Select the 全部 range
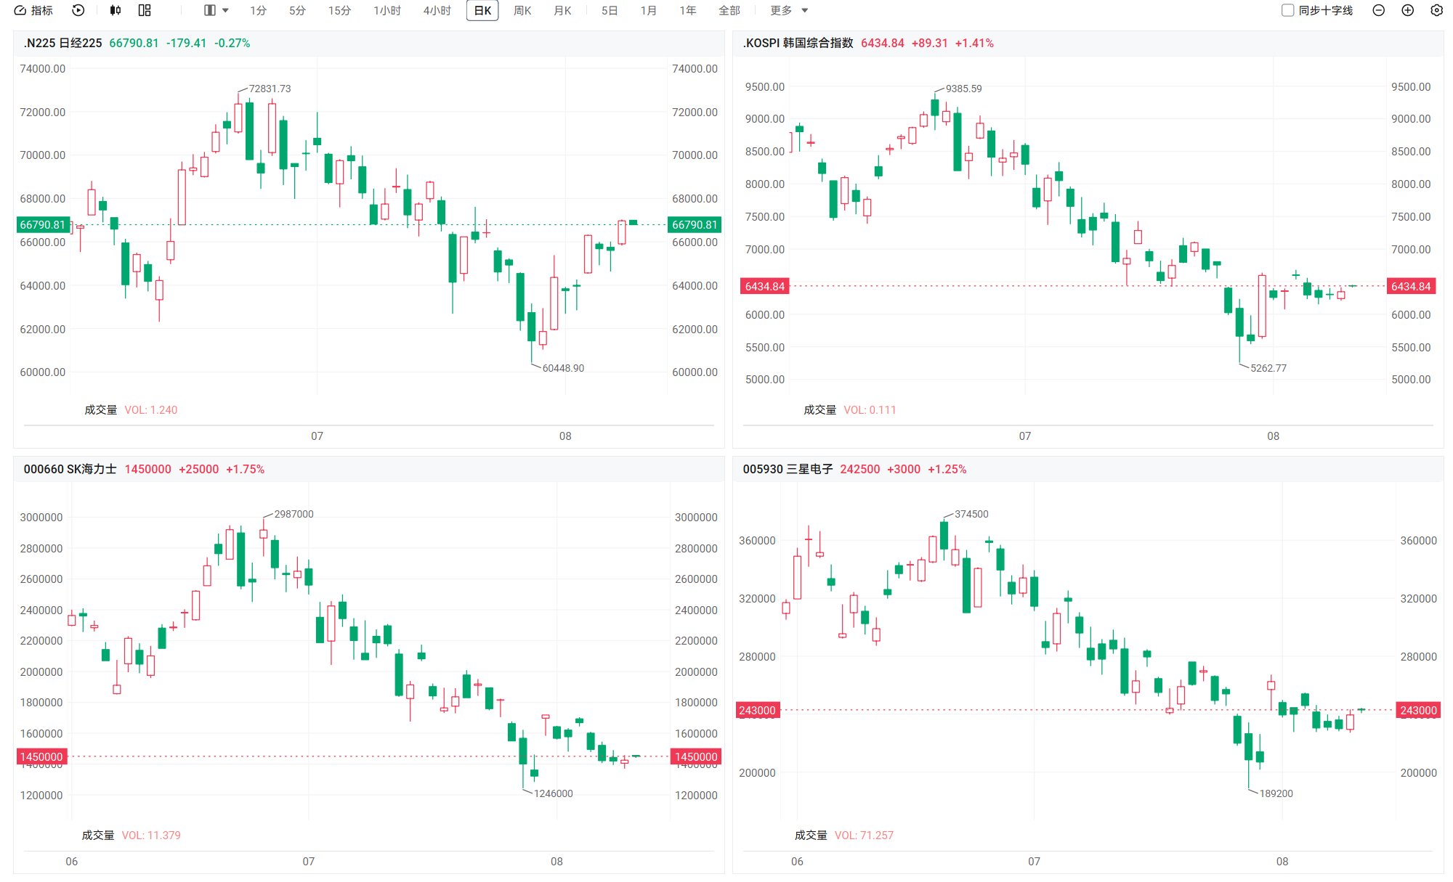The height and width of the screenshot is (882, 1453). click(729, 10)
